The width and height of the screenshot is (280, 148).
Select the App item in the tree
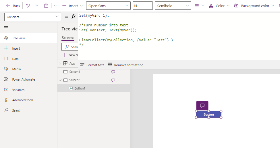click(x=72, y=63)
